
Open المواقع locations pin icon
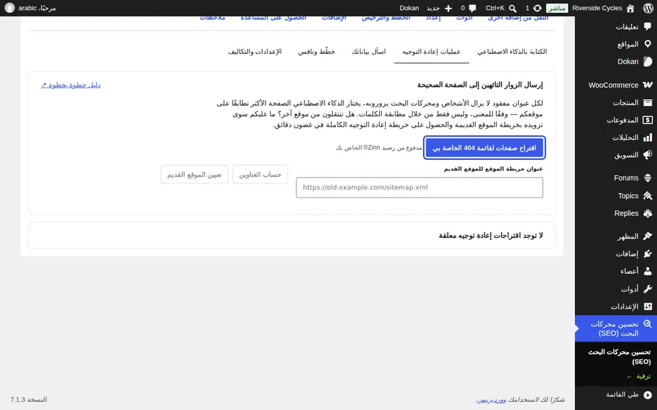tap(647, 44)
